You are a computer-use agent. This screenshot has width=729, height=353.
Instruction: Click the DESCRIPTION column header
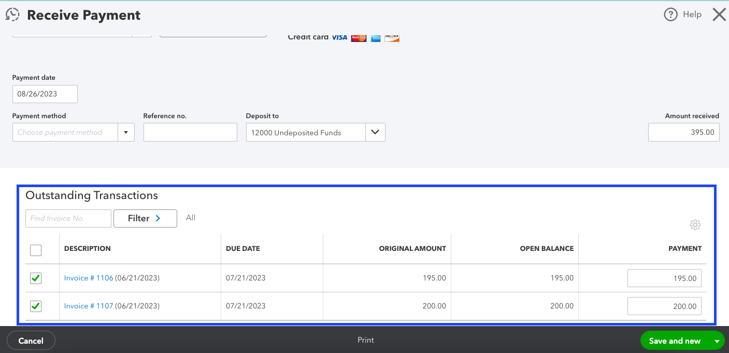[x=88, y=249]
